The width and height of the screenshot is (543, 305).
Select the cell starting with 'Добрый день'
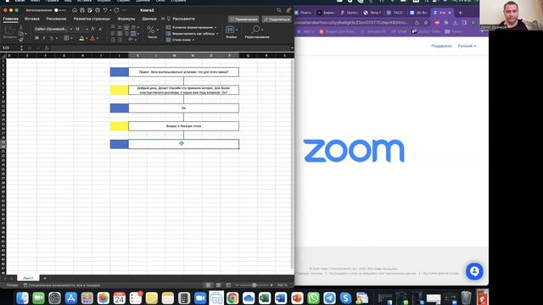click(x=183, y=90)
